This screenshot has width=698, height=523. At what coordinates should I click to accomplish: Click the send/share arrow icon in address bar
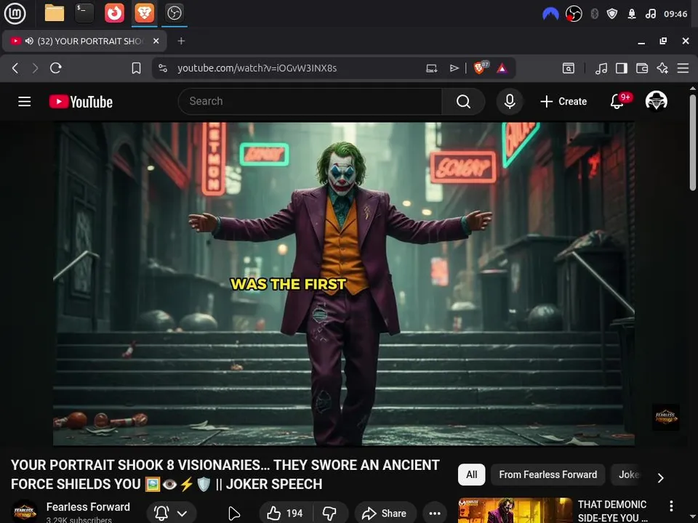[x=454, y=68]
